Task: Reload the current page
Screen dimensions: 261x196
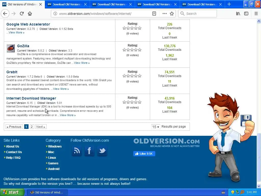Action: (22, 14)
